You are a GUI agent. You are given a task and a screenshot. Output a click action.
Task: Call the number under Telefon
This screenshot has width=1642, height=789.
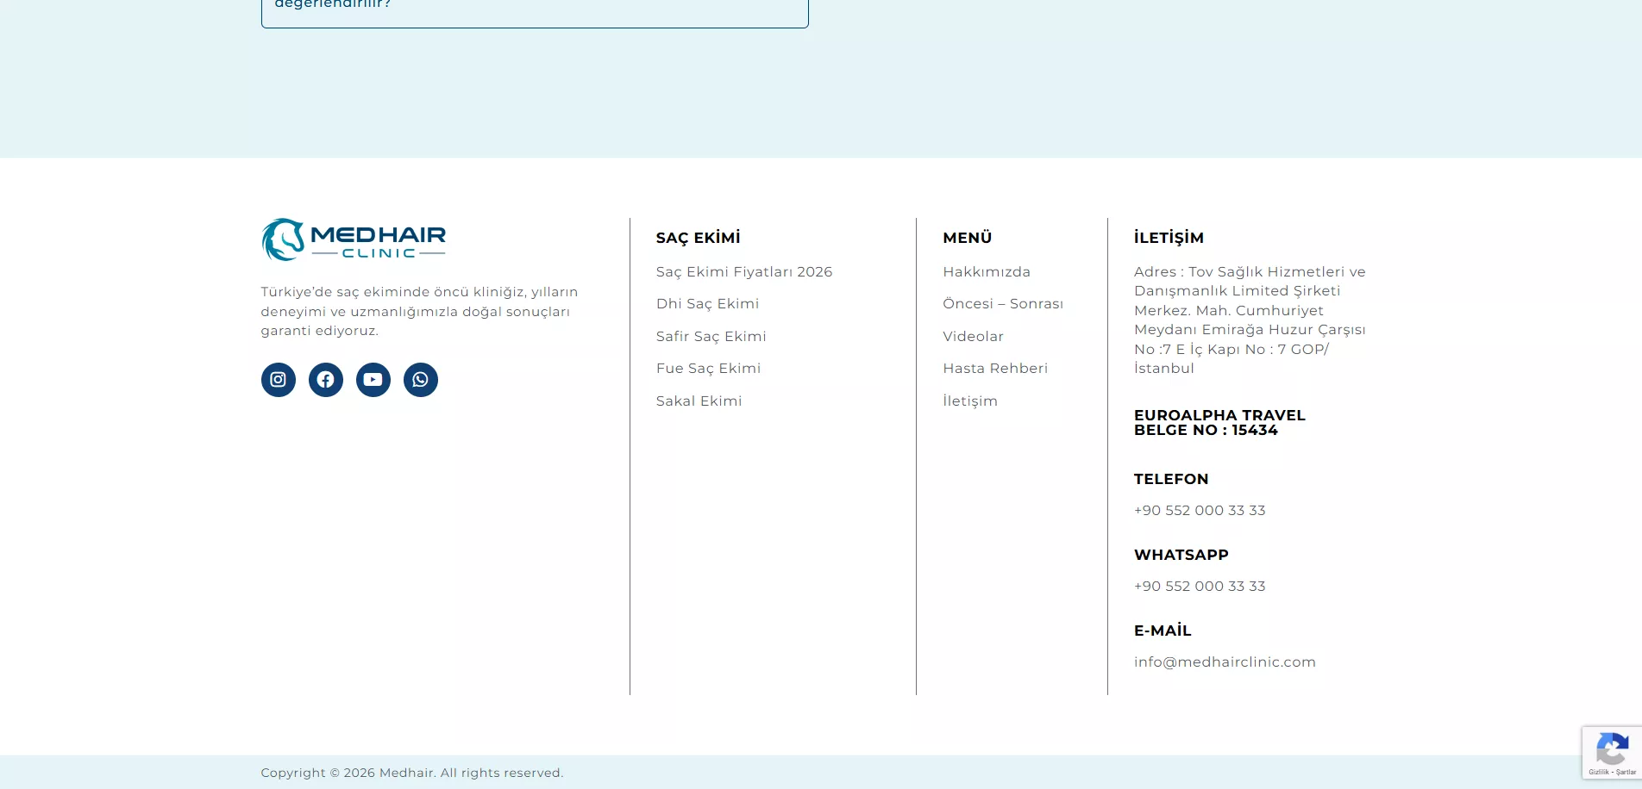(x=1199, y=511)
